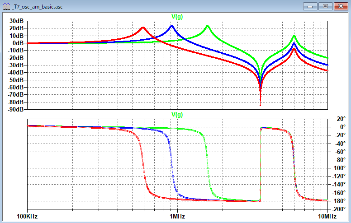Click the -80° phase axis label
351x223 pixels.
tap(340, 160)
